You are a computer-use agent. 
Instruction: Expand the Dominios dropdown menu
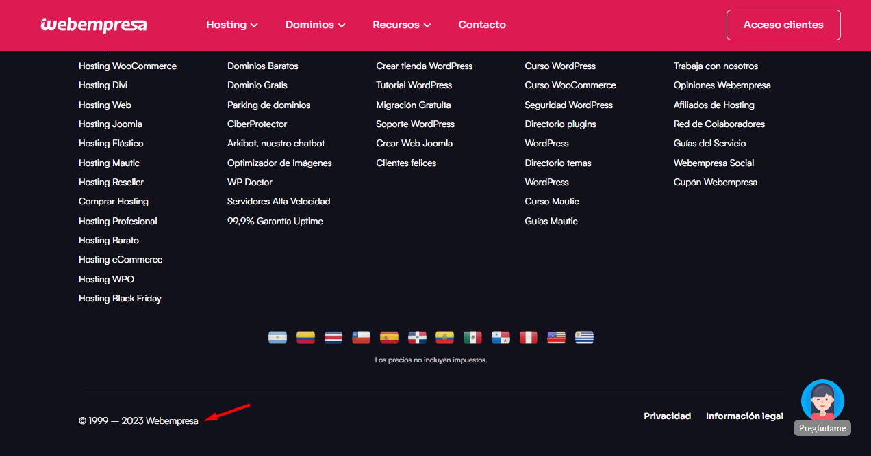tap(316, 25)
